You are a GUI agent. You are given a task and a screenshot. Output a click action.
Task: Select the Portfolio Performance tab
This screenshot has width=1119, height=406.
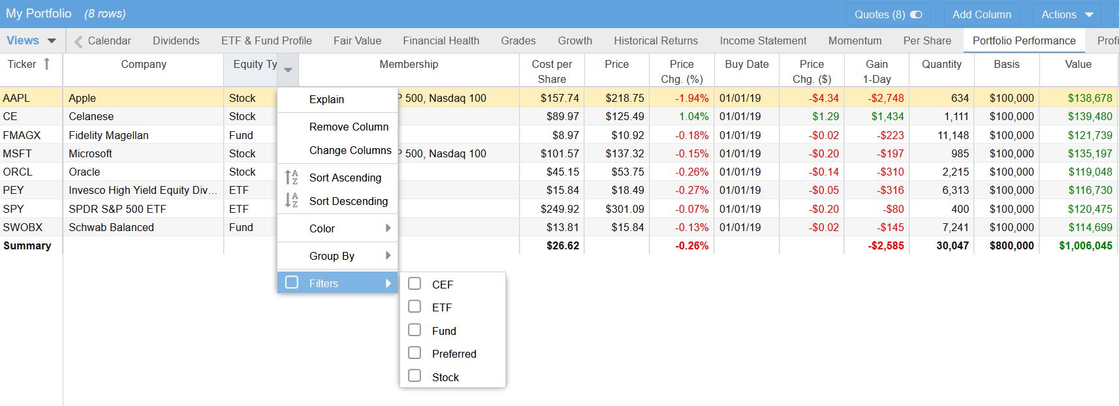tap(1024, 40)
